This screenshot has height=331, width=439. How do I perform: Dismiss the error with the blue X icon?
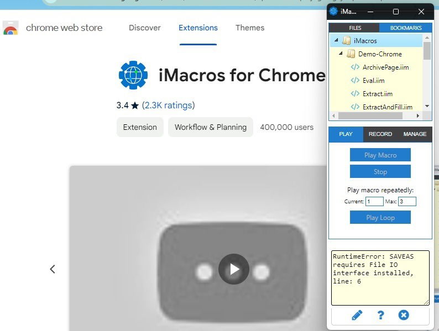[x=404, y=315]
